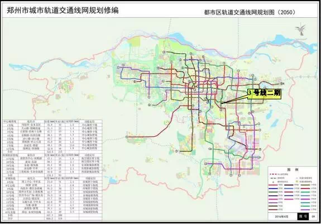Viewport: 321px width, 224px height.
Task: Click the black 图号 box
Action: click(x=303, y=216)
